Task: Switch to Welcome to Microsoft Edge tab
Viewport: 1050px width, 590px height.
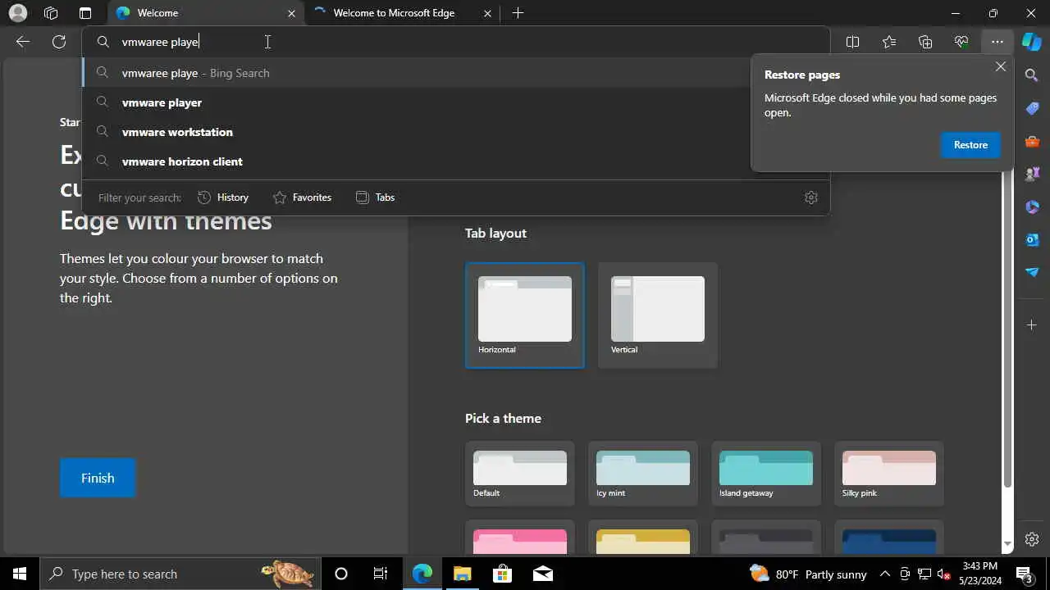Action: click(x=402, y=13)
